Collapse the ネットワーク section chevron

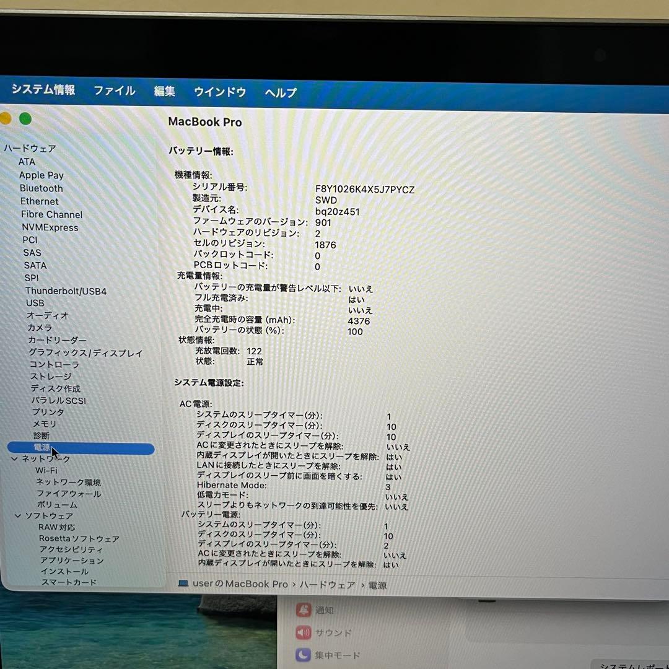pos(14,458)
